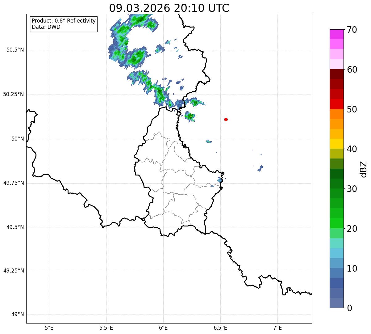This screenshot has width=371, height=334.
Task: Click the 50°N latitude label
Action: click(x=18, y=139)
